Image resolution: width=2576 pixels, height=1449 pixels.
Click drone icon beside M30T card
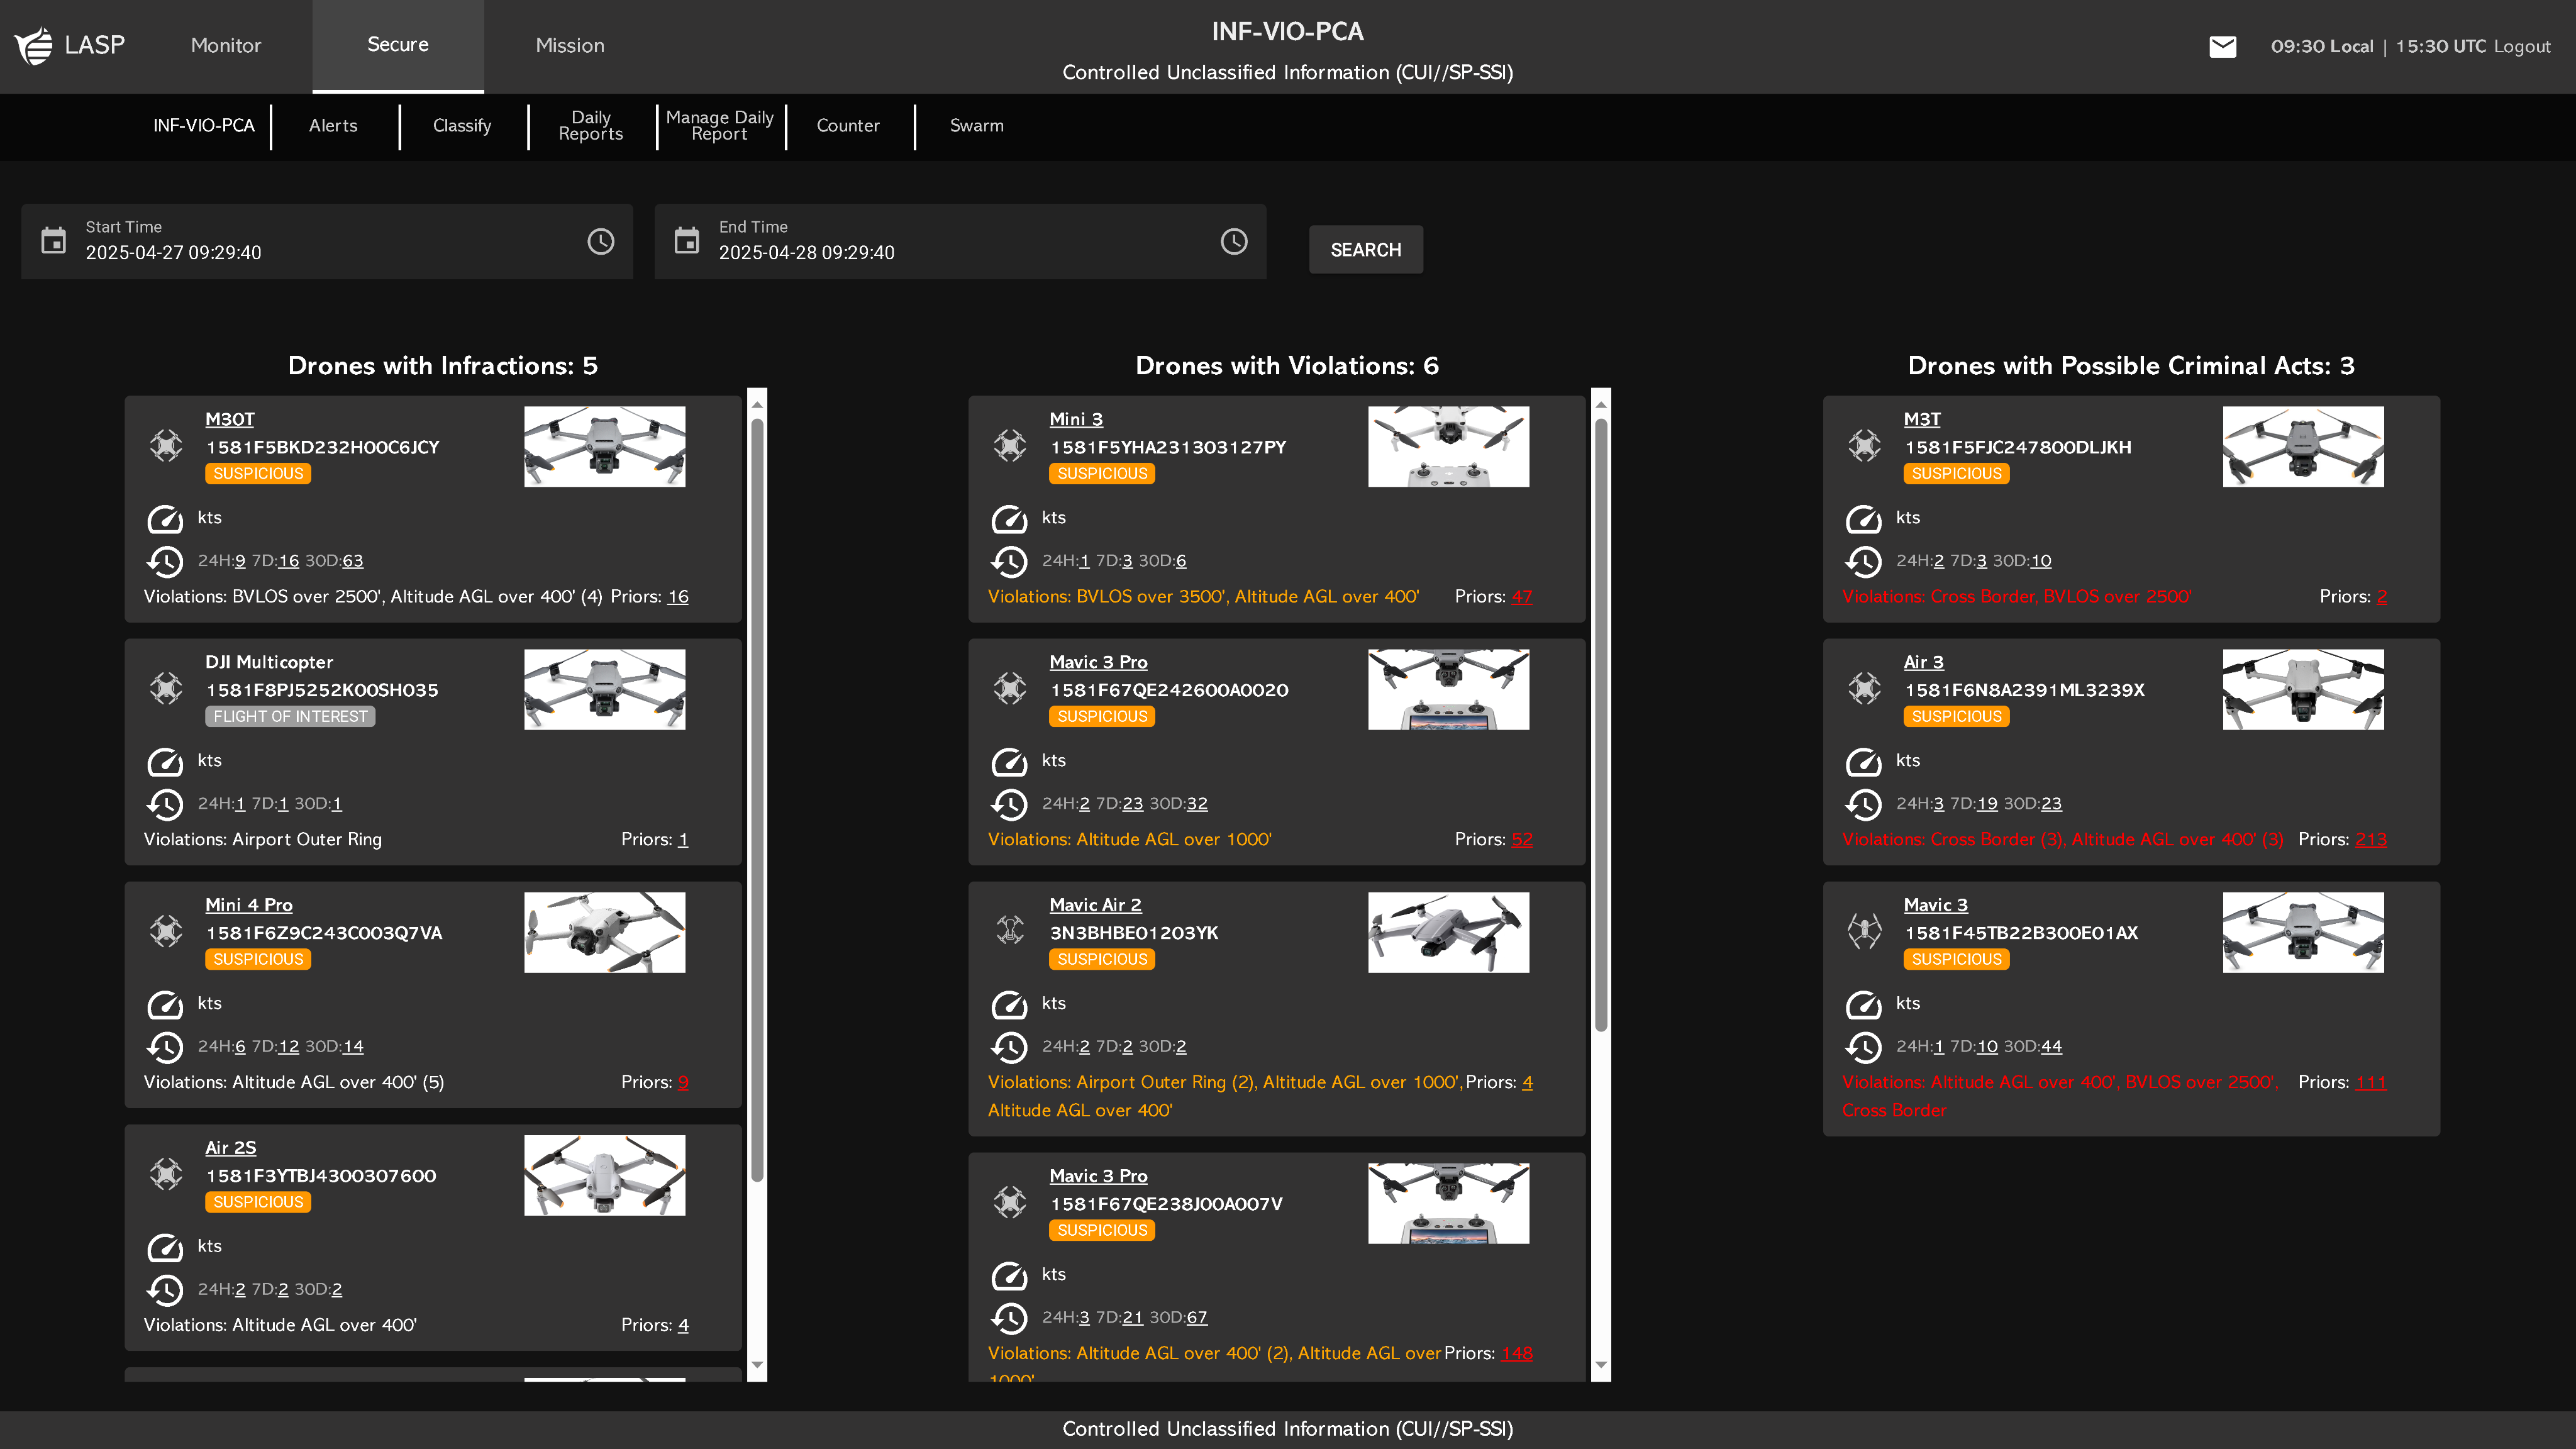click(x=166, y=445)
